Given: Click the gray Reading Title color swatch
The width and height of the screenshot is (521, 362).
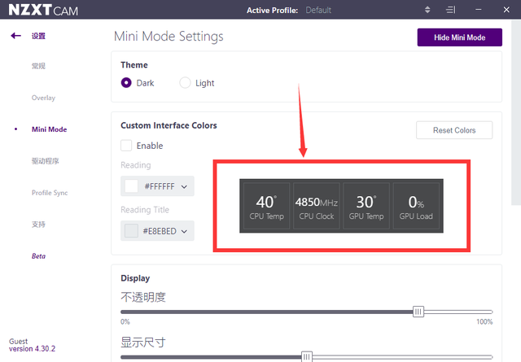Looking at the screenshot, I should (x=131, y=231).
